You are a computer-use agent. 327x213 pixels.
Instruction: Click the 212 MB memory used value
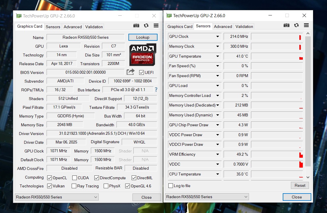tap(237, 105)
